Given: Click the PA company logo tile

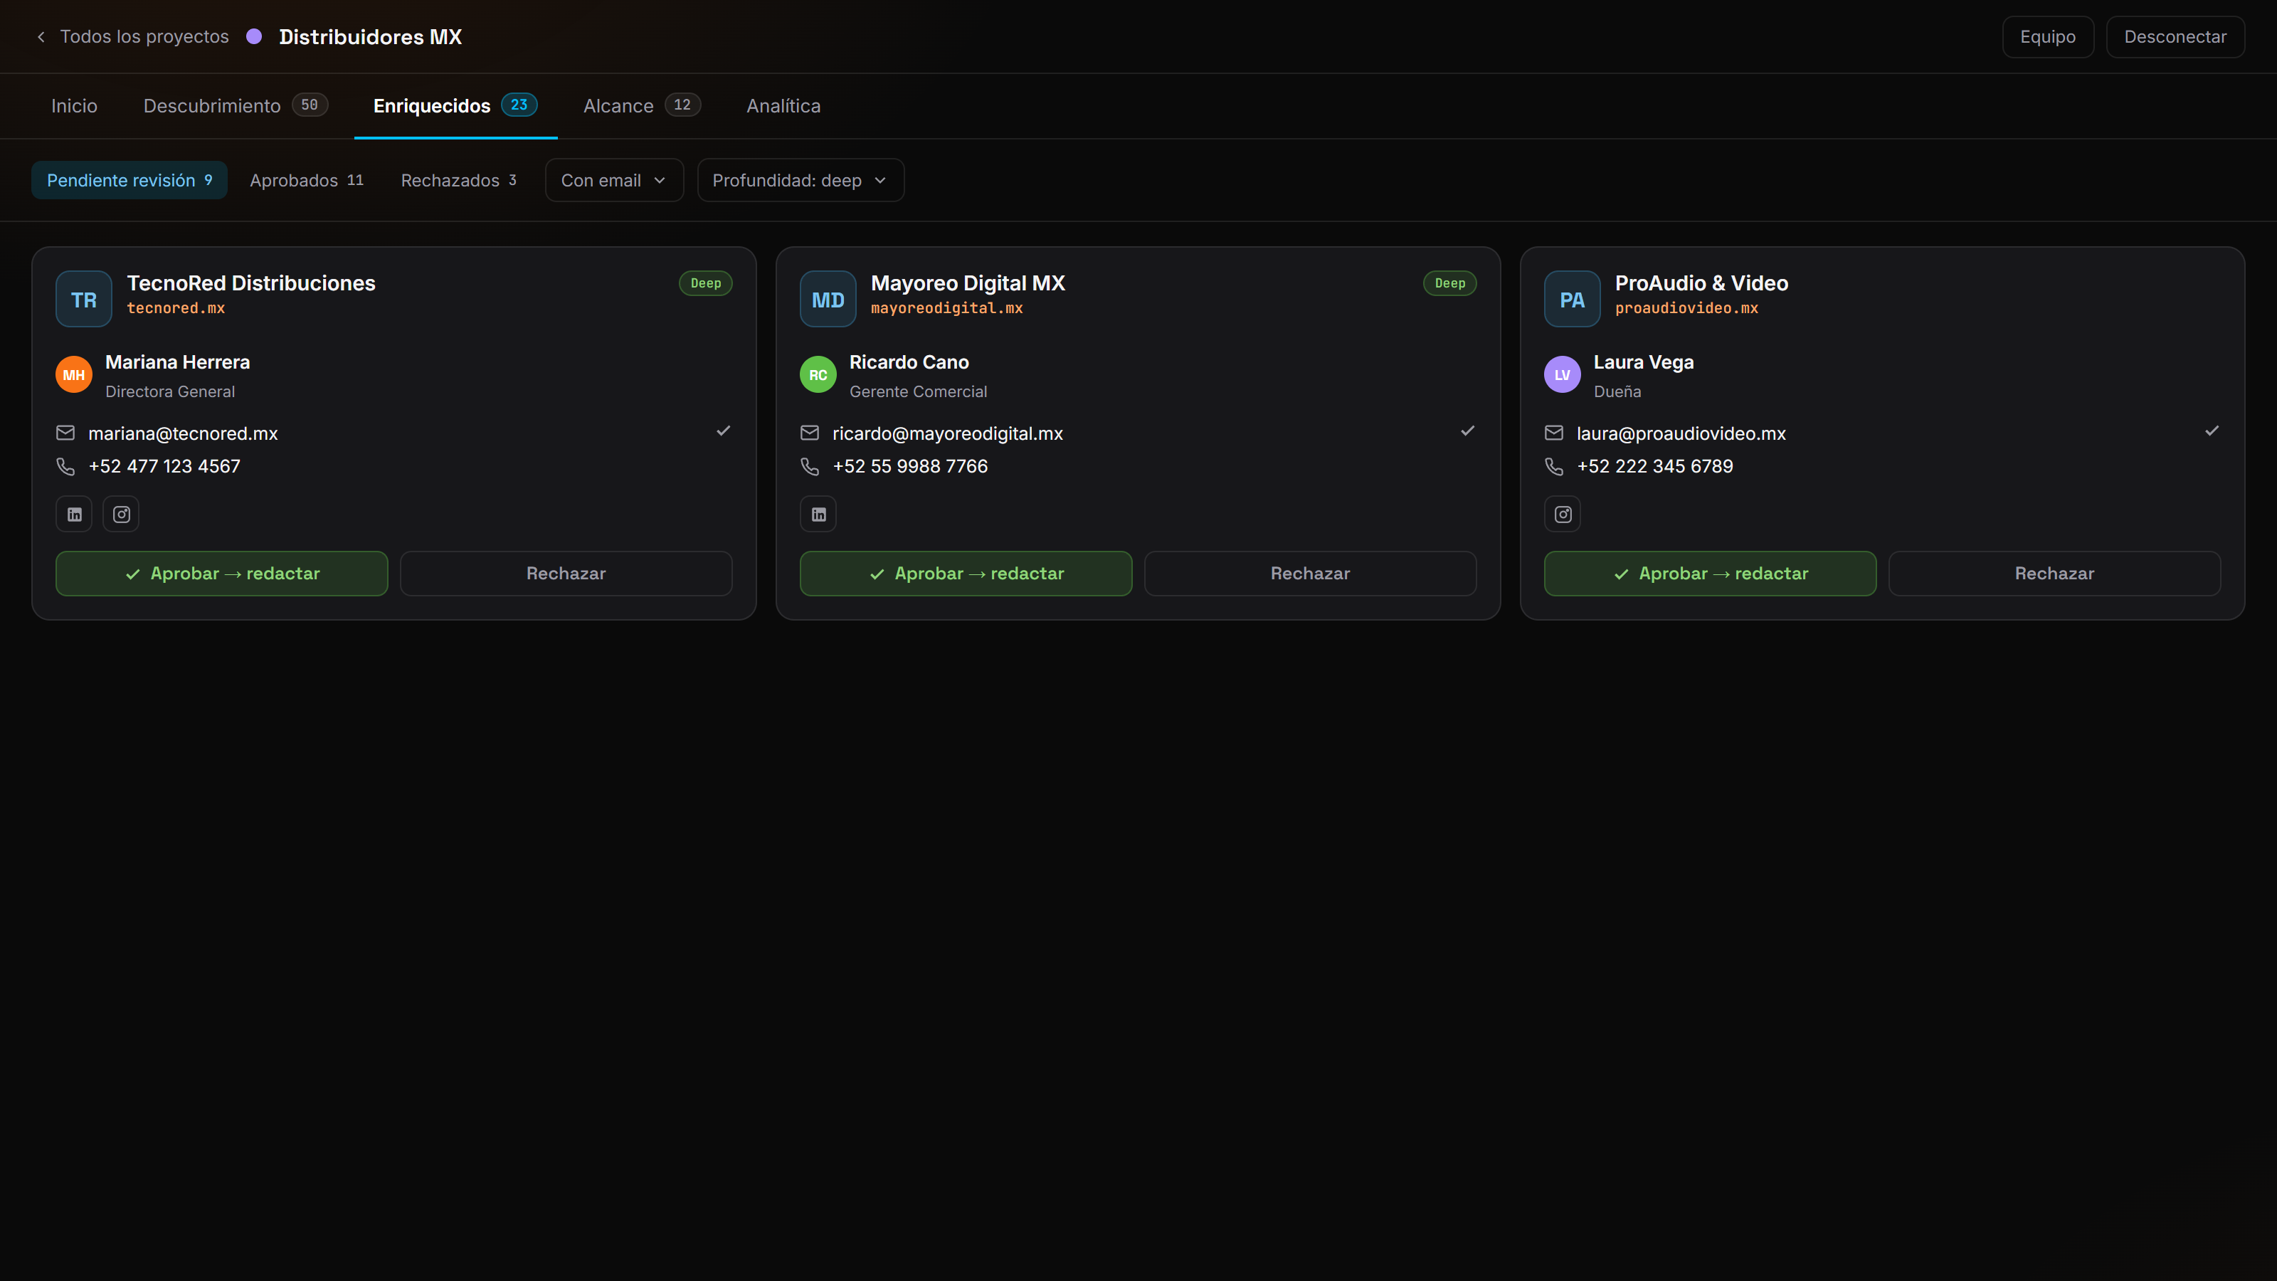Looking at the screenshot, I should tap(1573, 299).
